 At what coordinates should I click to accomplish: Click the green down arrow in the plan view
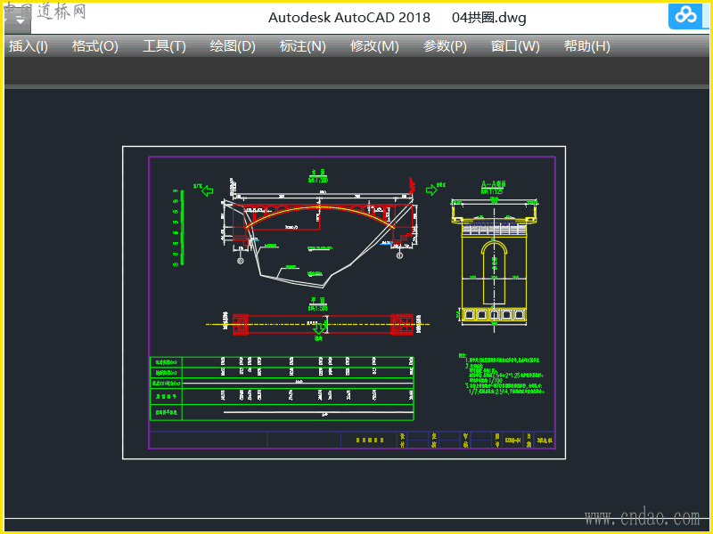point(319,328)
